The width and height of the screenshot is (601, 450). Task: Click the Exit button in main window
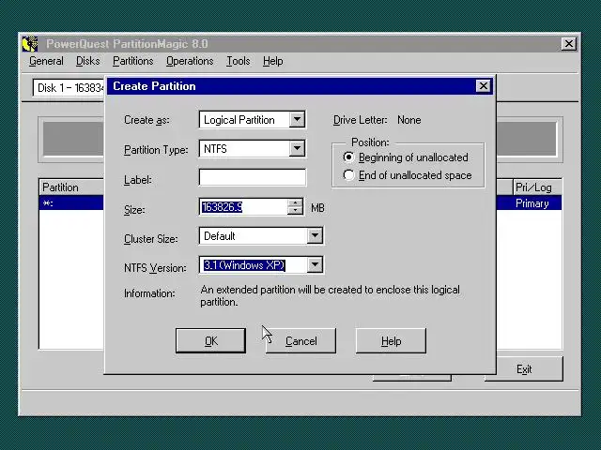point(524,368)
